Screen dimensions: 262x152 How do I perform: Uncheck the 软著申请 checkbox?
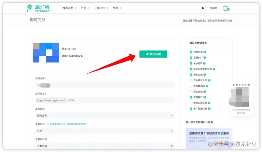coord(191,52)
